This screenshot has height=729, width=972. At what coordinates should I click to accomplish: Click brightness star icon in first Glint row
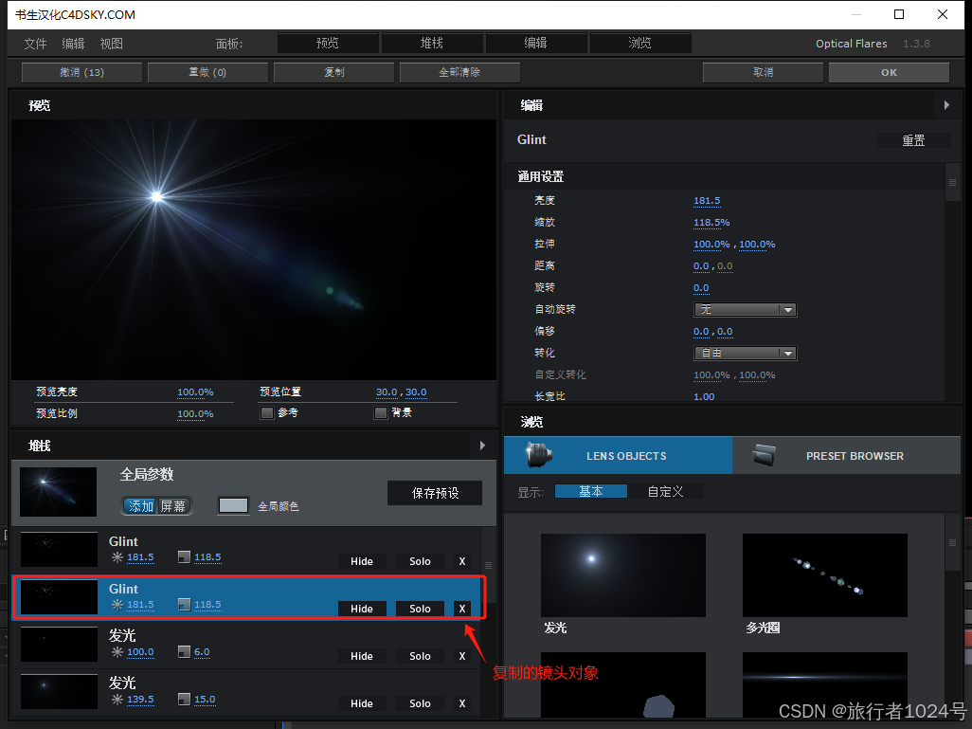(x=117, y=557)
